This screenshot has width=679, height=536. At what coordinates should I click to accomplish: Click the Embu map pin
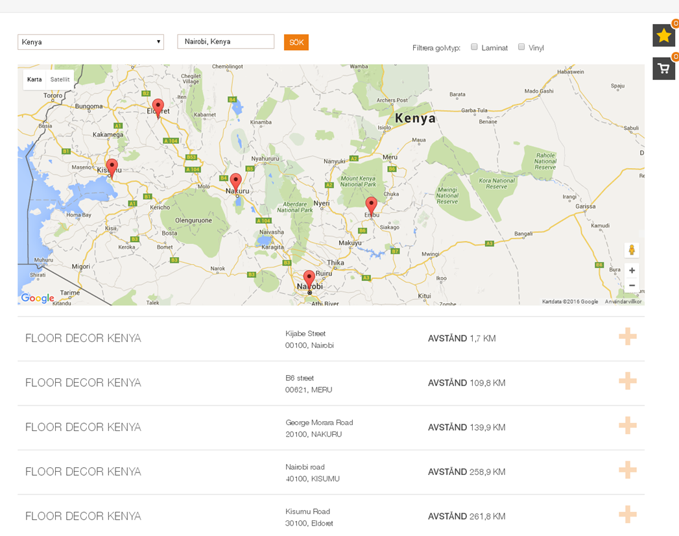tap(371, 206)
